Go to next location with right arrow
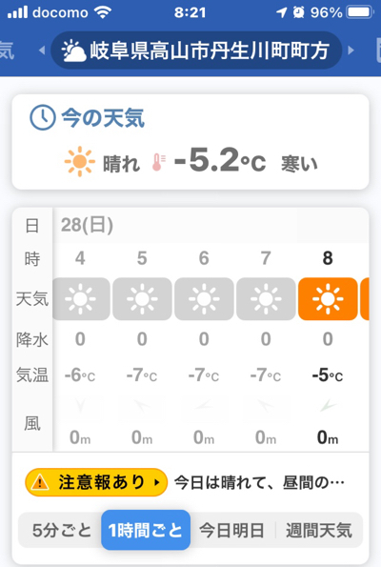Screen dimensions: 381x567 pyautogui.click(x=351, y=51)
